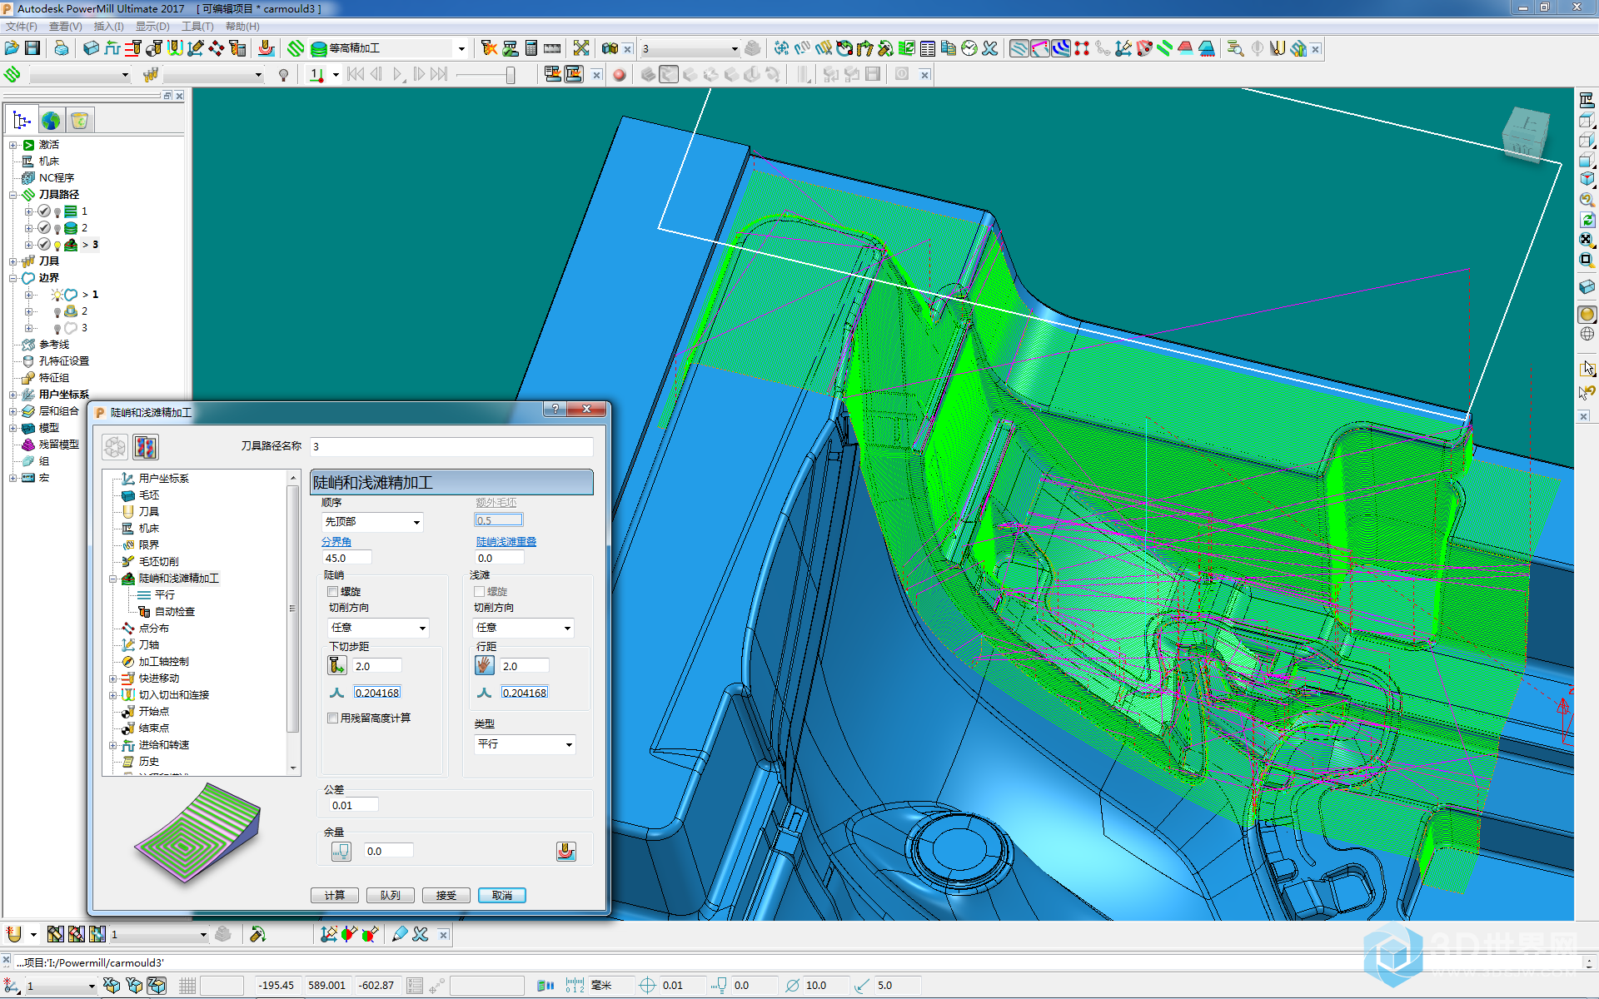Select shaded view icon in right toolbar
The height and width of the screenshot is (999, 1599).
coord(1587,315)
